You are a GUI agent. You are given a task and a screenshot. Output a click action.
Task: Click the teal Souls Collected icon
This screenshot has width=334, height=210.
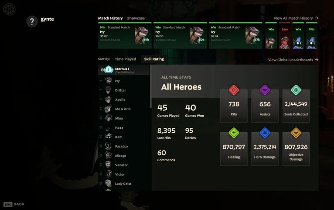[x=296, y=90]
